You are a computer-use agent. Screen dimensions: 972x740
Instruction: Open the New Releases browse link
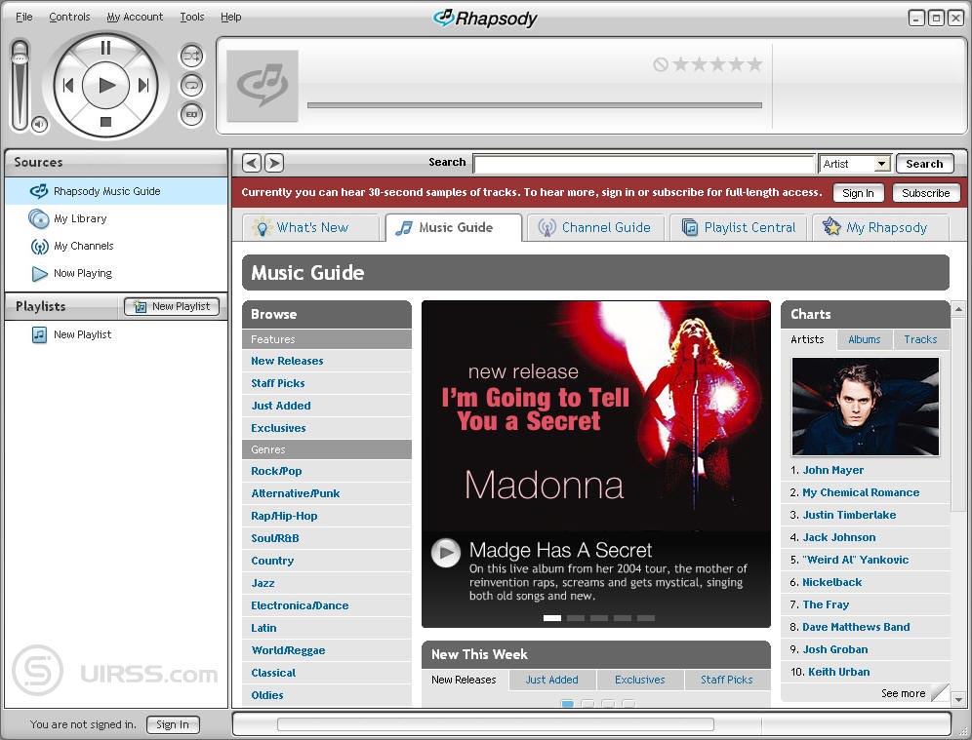287,361
